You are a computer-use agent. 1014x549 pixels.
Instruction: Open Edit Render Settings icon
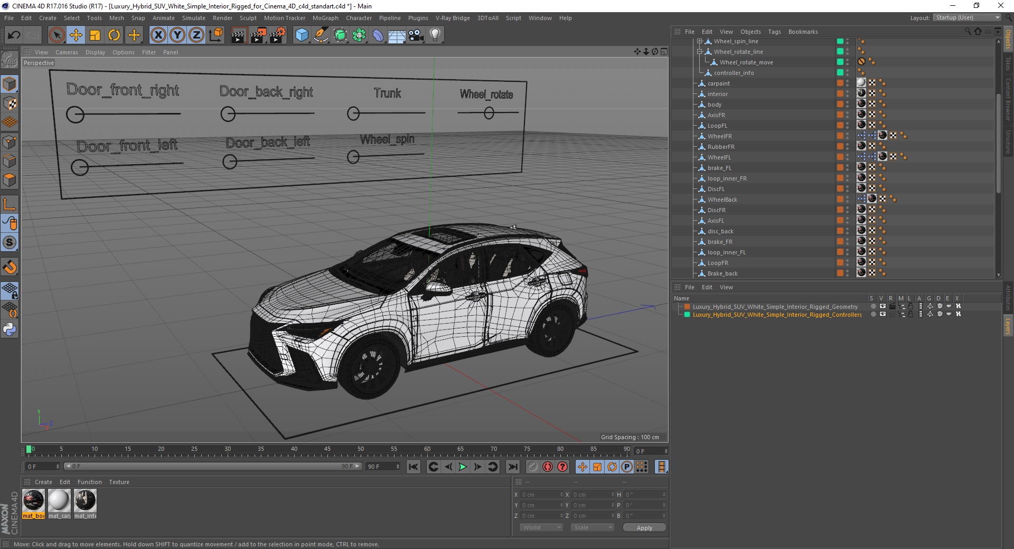pyautogui.click(x=278, y=35)
